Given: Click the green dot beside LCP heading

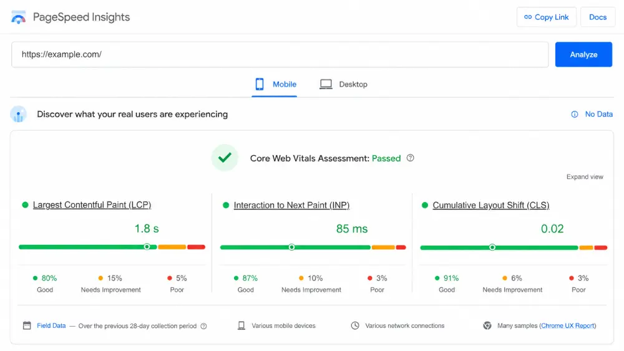Looking at the screenshot, I should coord(25,204).
